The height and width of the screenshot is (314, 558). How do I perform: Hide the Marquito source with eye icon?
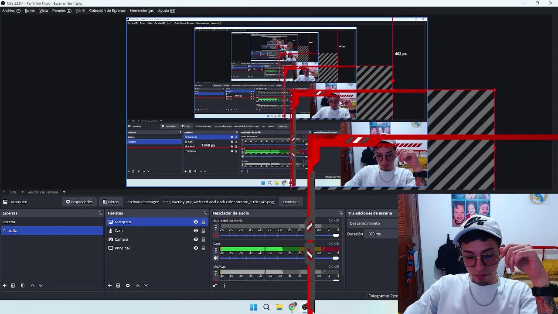point(196,222)
